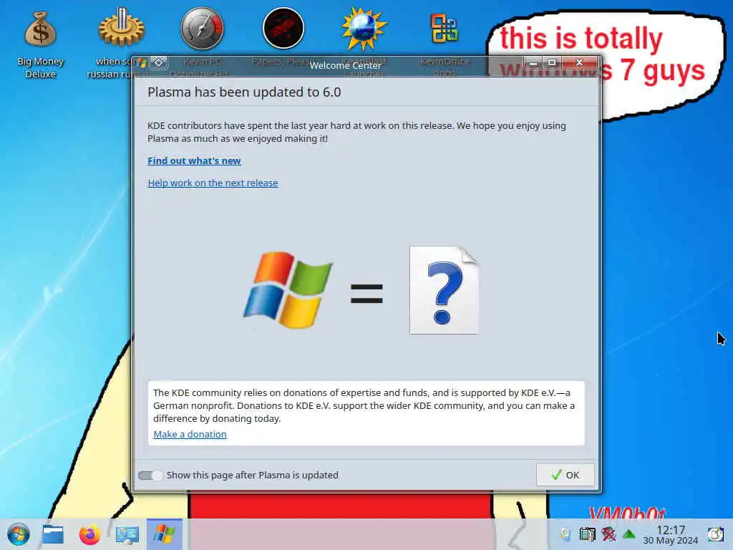This screenshot has width=733, height=550.
Task: Click the first system tray icon
Action: point(565,534)
